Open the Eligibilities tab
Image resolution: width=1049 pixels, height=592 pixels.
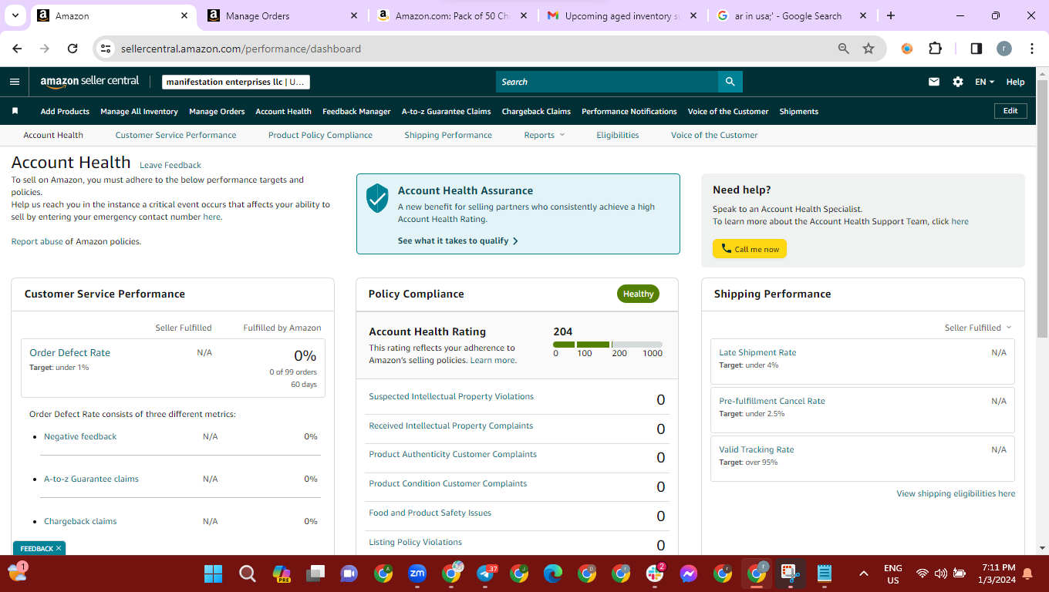(x=618, y=135)
